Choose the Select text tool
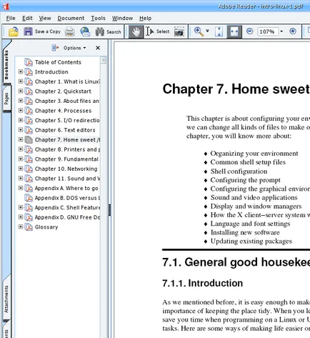Viewport: 310px width, 338px height. [x=158, y=31]
